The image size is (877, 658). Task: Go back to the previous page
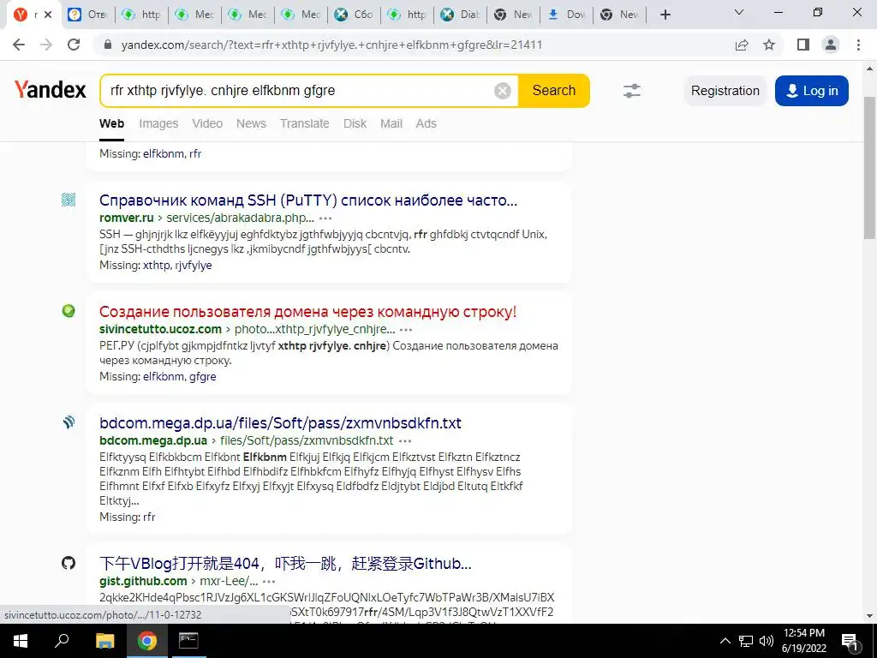click(x=19, y=45)
